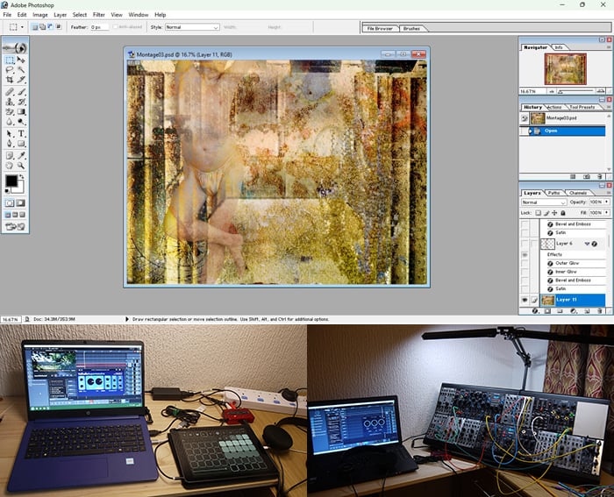This screenshot has width=614, height=497.
Task: Open the Fill slider arrow
Action: pos(607,212)
